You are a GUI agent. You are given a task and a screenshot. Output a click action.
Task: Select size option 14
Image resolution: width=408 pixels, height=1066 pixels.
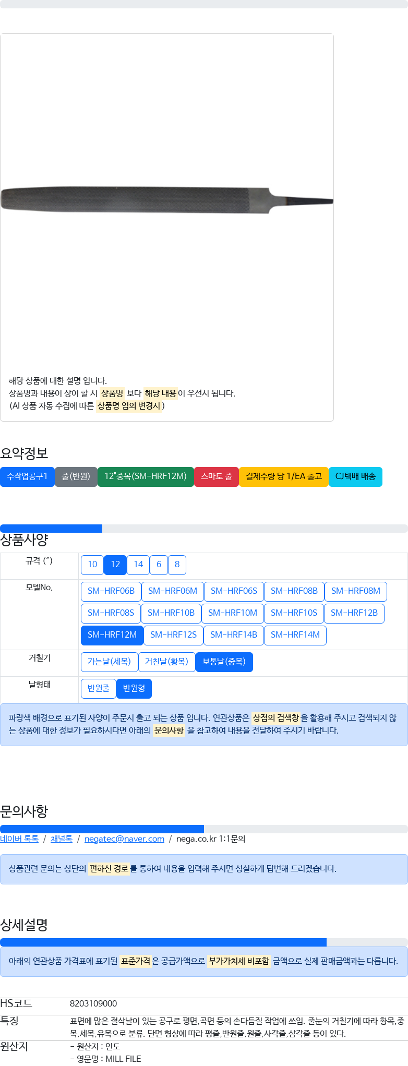[138, 565]
